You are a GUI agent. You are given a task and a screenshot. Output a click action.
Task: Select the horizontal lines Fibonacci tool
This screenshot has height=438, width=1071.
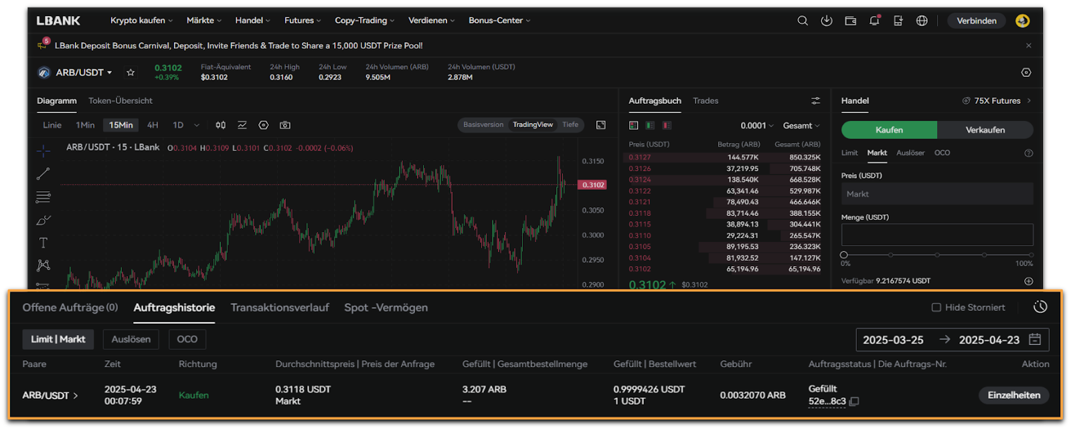point(43,197)
